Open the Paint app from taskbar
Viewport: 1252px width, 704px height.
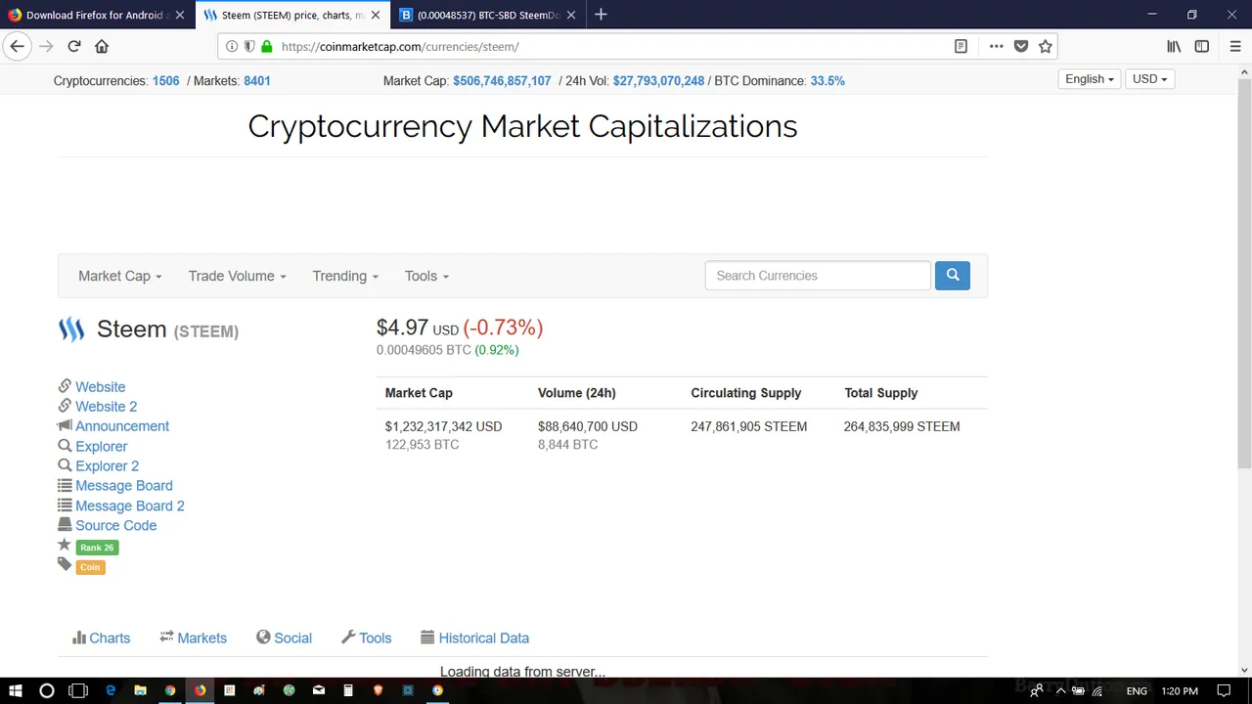pos(259,690)
